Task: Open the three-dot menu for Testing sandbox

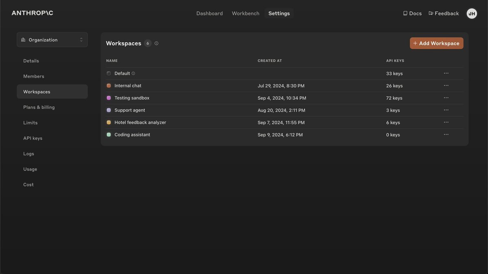Action: pyautogui.click(x=446, y=98)
